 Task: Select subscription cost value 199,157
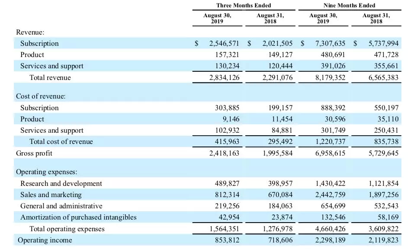[x=280, y=108]
